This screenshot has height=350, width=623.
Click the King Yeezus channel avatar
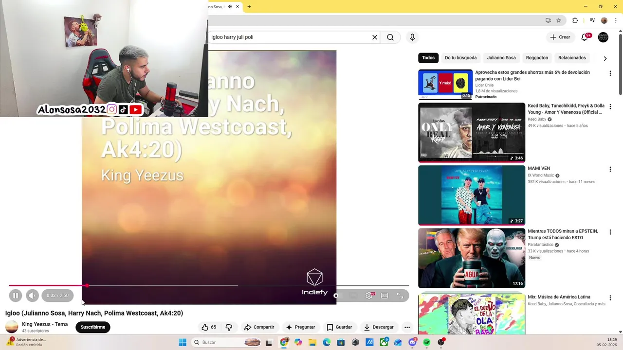[12, 327]
